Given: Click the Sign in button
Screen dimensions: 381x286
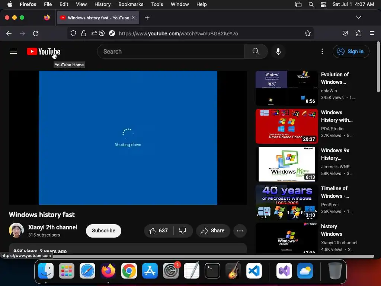Looking at the screenshot, I should point(351,51).
